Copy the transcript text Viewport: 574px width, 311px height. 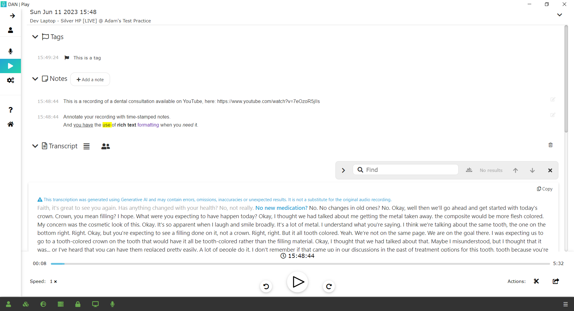coord(545,189)
